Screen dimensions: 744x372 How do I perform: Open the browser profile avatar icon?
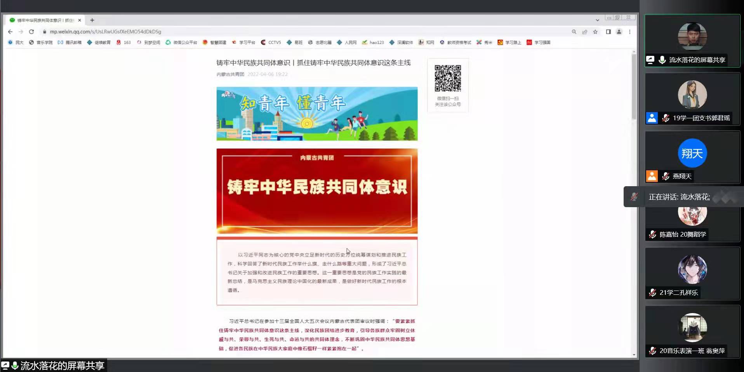click(619, 32)
